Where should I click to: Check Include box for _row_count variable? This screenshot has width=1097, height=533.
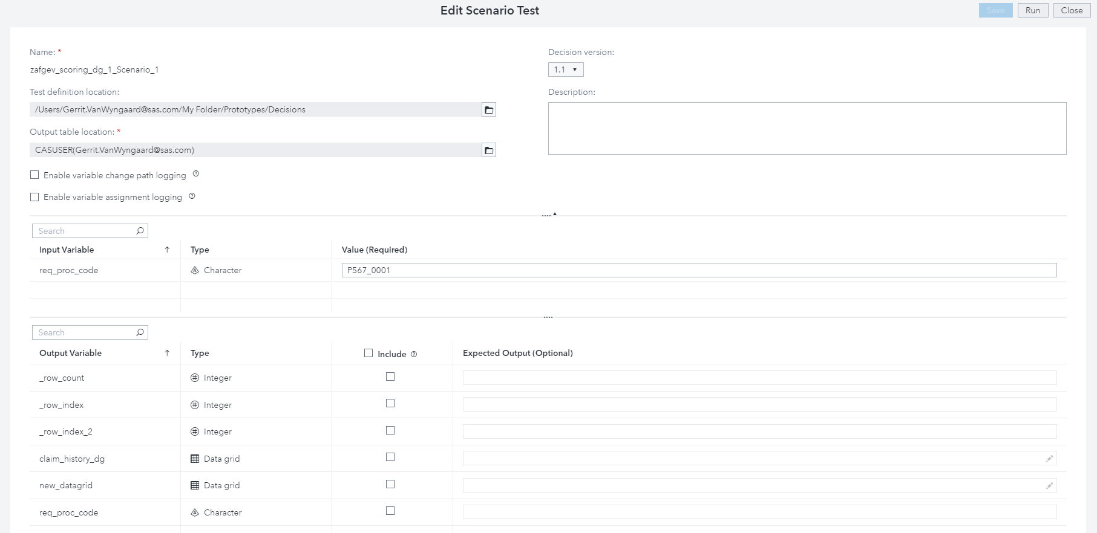tap(390, 376)
